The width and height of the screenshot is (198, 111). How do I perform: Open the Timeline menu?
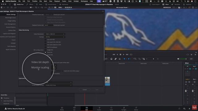(x=35, y=1)
